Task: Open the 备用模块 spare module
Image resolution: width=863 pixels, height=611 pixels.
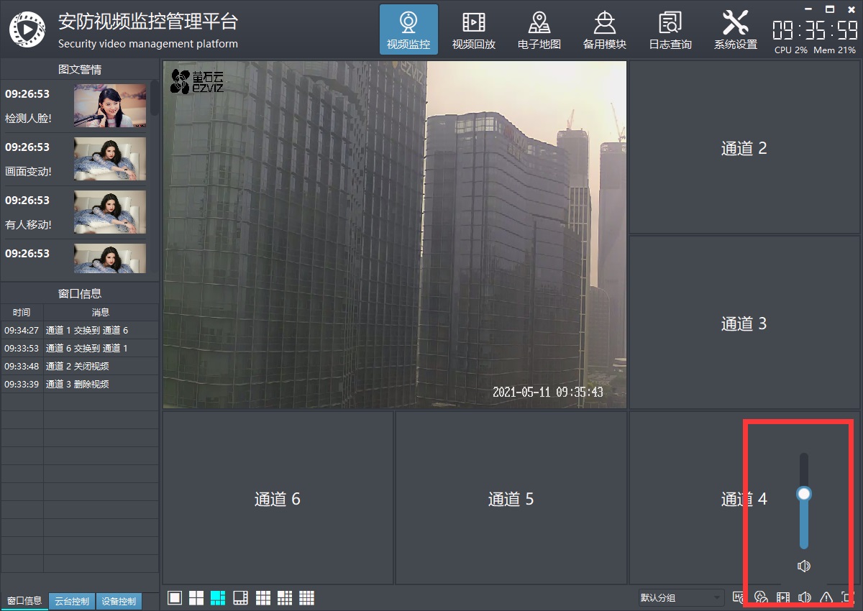Action: click(x=604, y=30)
